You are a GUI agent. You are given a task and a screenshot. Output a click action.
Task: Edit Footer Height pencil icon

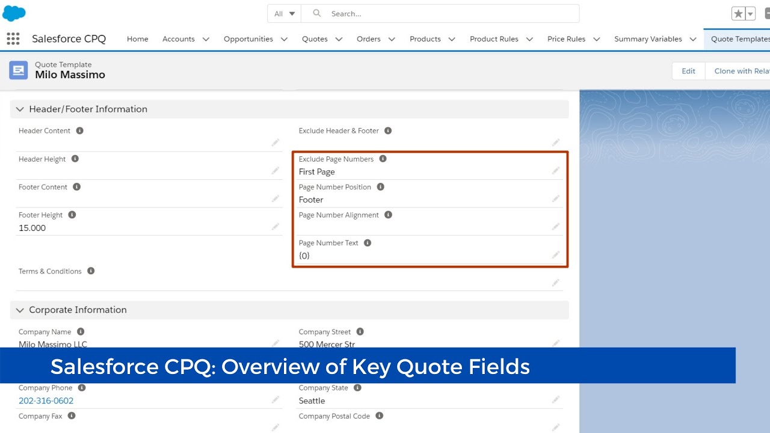pos(275,227)
